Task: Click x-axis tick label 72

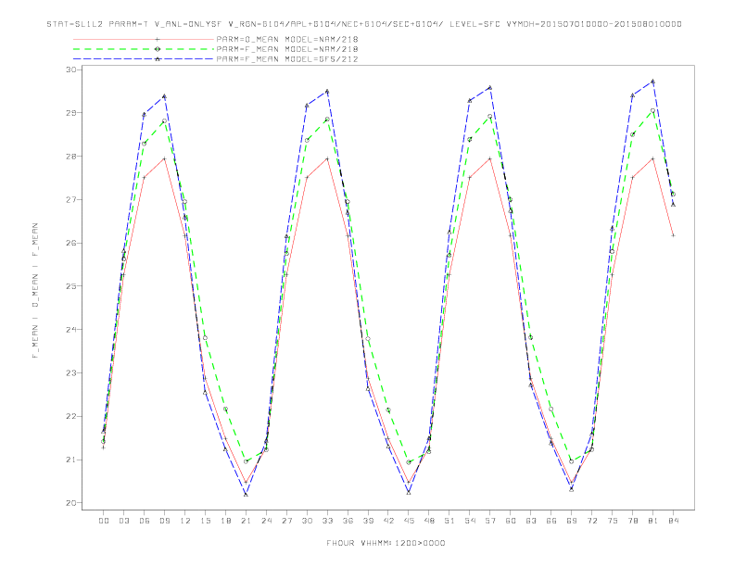Action: tap(592, 521)
